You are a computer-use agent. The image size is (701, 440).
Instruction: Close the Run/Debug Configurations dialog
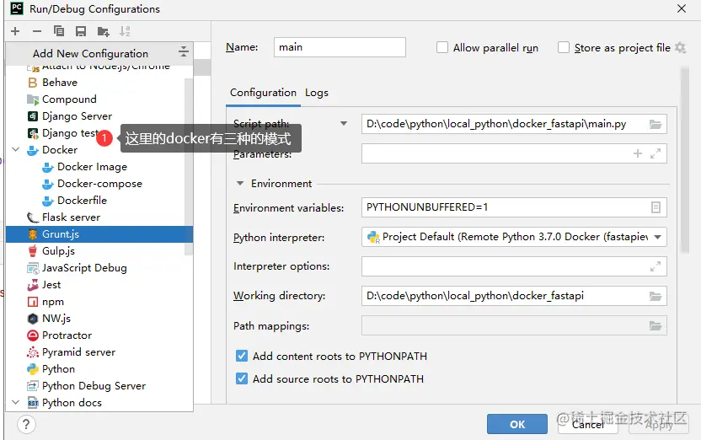[x=682, y=8]
